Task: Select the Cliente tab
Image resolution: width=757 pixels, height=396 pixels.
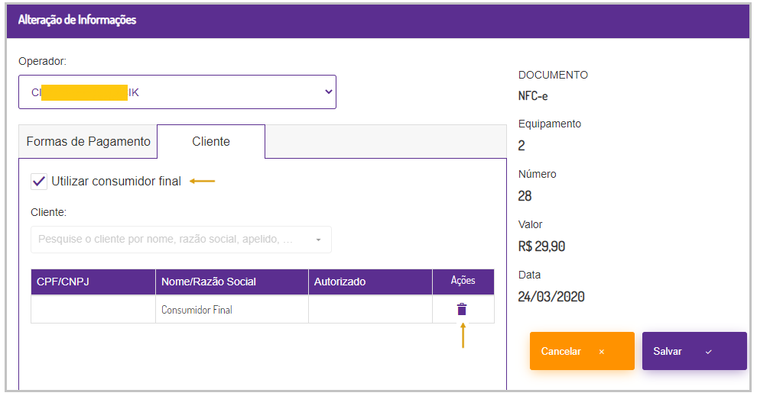Action: pyautogui.click(x=211, y=142)
